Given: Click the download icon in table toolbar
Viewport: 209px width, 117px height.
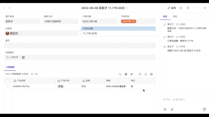Looking at the screenshot, I should (x=146, y=74).
